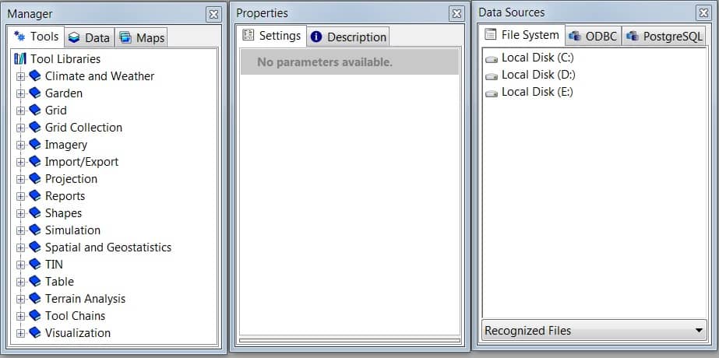The height and width of the screenshot is (358, 719).
Task: Select Local Disk (C:) label
Action: click(537, 58)
